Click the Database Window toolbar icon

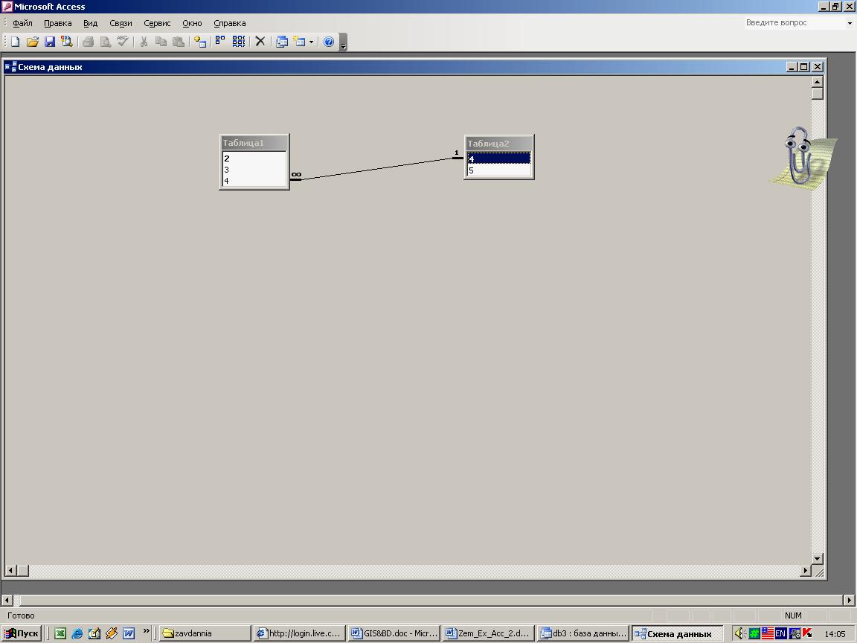pyautogui.click(x=281, y=42)
